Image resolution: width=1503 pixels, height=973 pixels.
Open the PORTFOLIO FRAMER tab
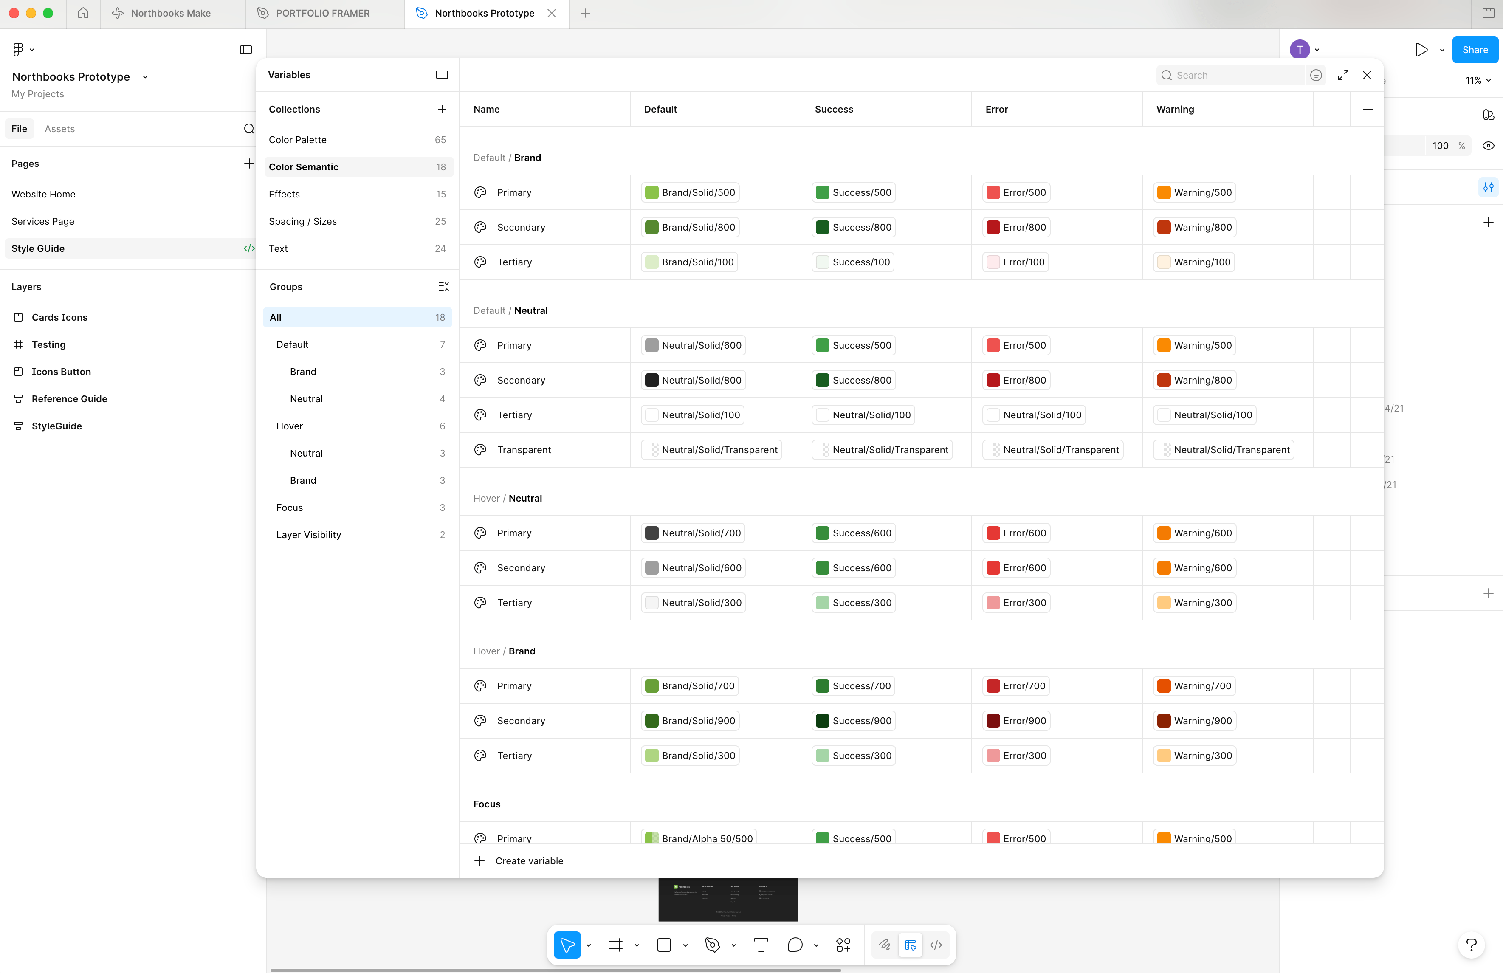click(322, 13)
